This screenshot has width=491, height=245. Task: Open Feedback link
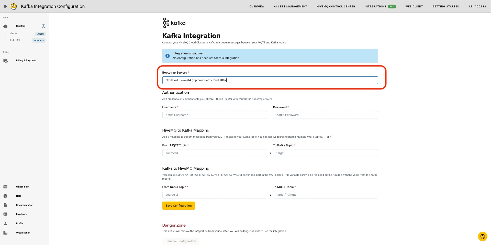[21, 214]
